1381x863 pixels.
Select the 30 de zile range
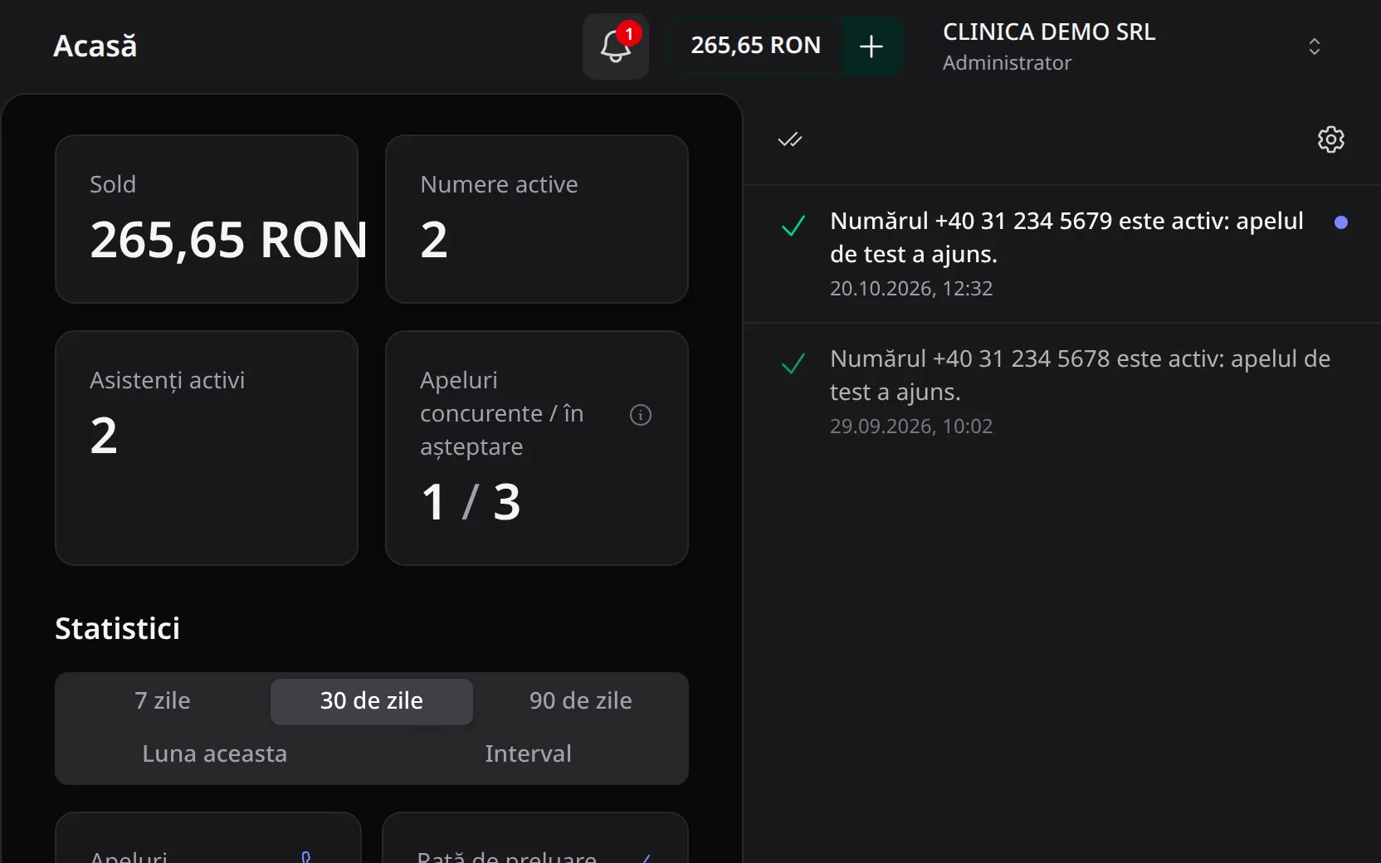click(372, 701)
